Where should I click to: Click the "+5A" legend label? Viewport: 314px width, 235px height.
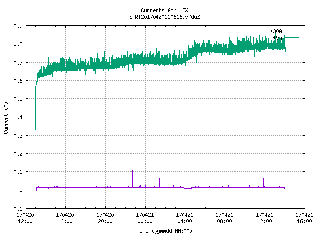(277, 37)
